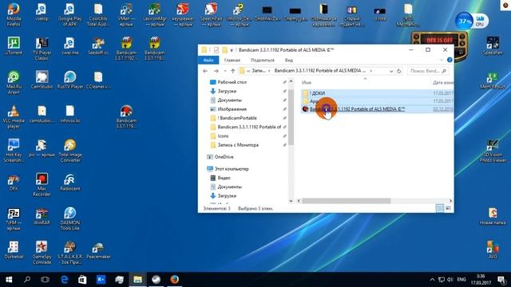511x287 pixels.
Task: Select the WinRAR desktop icon
Action: (x=42, y=216)
